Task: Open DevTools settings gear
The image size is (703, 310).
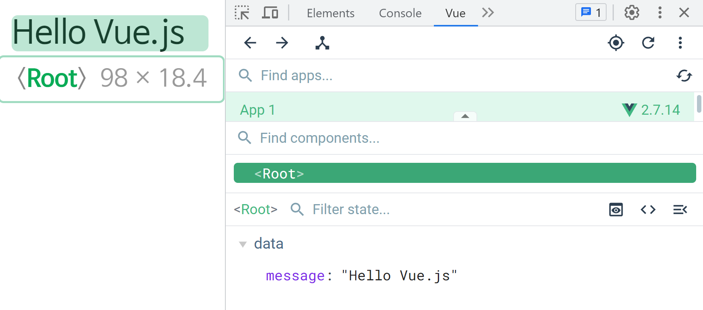Action: point(632,13)
